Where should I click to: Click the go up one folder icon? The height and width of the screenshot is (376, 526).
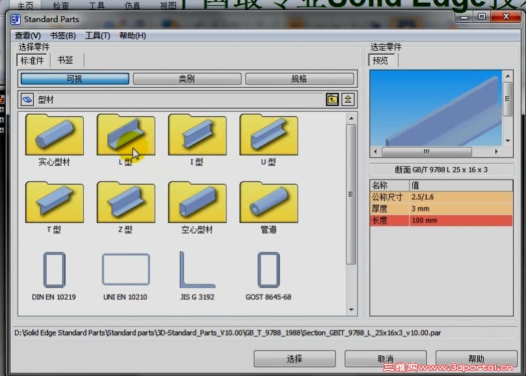point(332,100)
